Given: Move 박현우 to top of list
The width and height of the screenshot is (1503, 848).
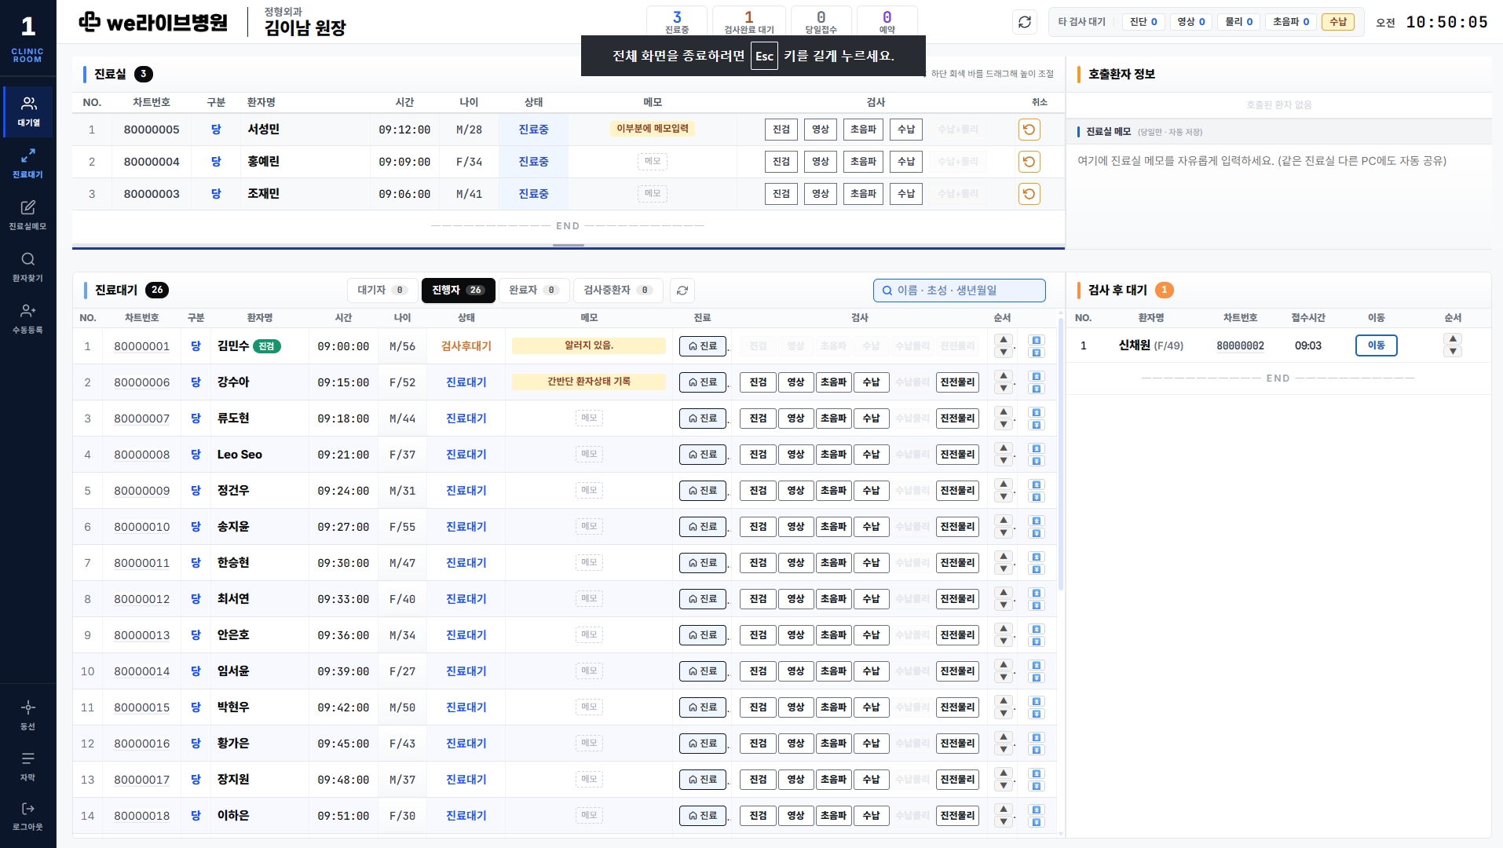Looking at the screenshot, I should pyautogui.click(x=1037, y=701).
